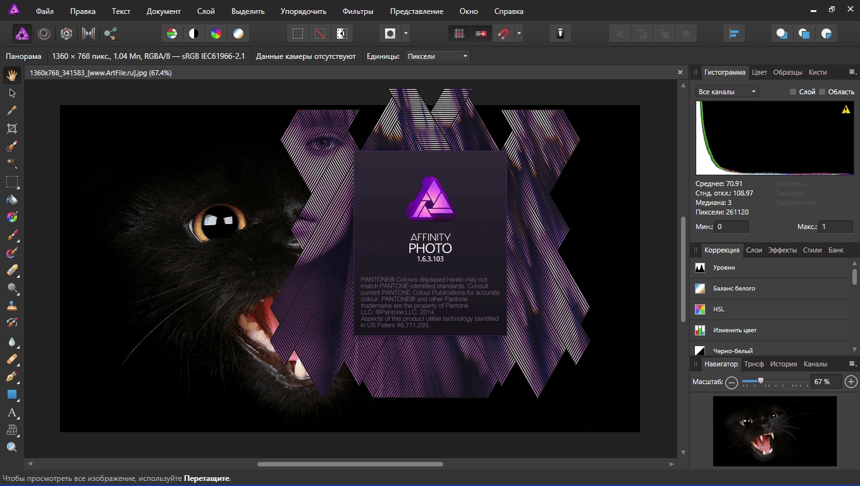The width and height of the screenshot is (860, 486).
Task: Open histogram panel options menu
Action: pyautogui.click(x=852, y=72)
